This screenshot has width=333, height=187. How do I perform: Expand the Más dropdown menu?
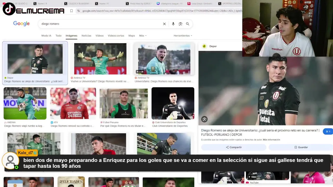pyautogui.click(x=143, y=36)
